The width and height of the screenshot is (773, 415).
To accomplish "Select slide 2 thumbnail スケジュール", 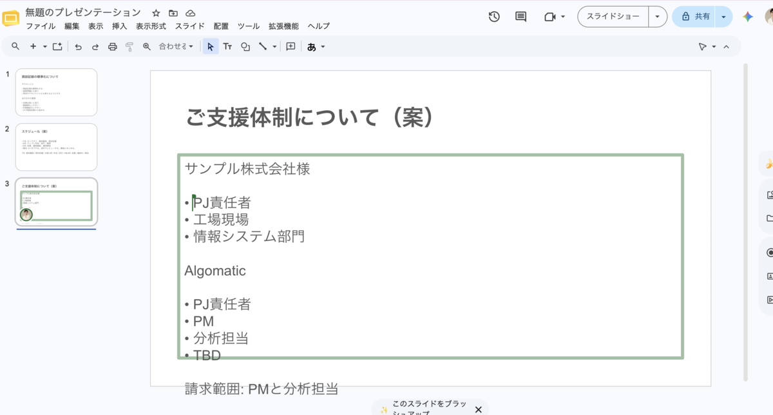I will (57, 147).
